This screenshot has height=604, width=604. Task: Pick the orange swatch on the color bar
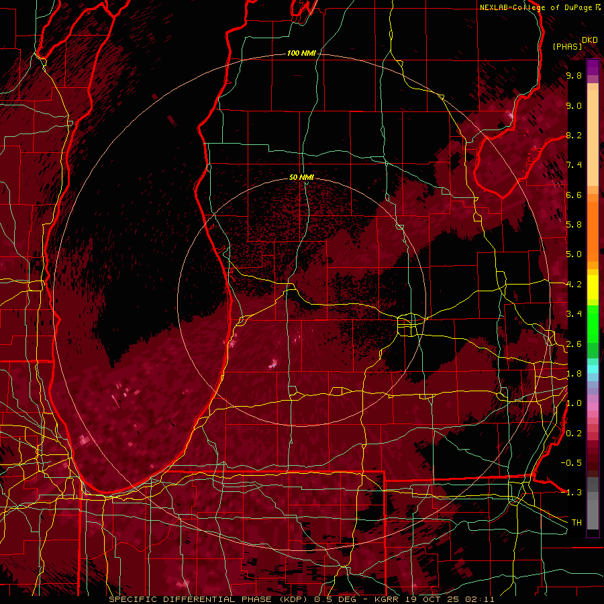click(x=593, y=231)
